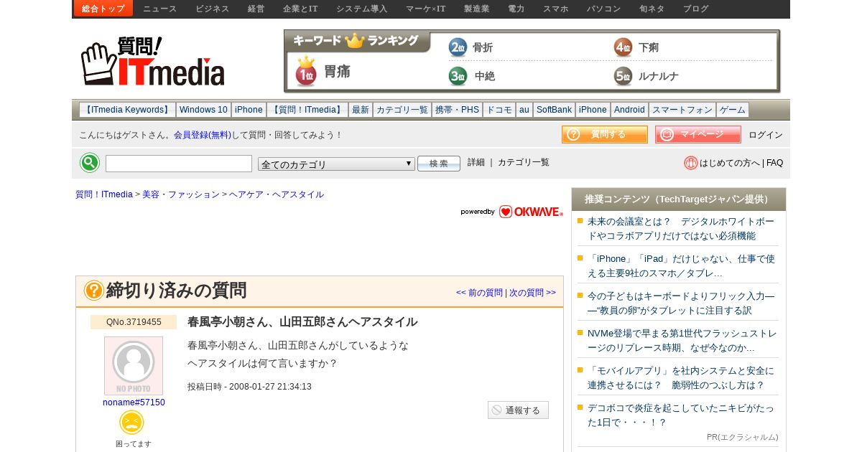Screen dimensions: 862x452
Task: Open the 電力 menu item
Action: (x=516, y=9)
